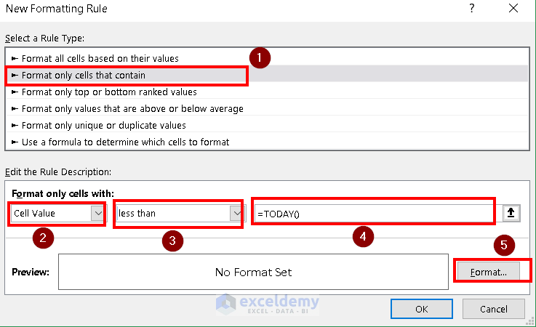536x327 pixels.
Task: Pick 'Format only values above or below average'
Action: click(x=132, y=108)
